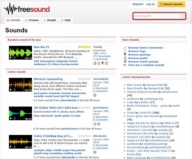192x159 pixels.
Task: Open the 4 comments link
Action: coord(100,59)
